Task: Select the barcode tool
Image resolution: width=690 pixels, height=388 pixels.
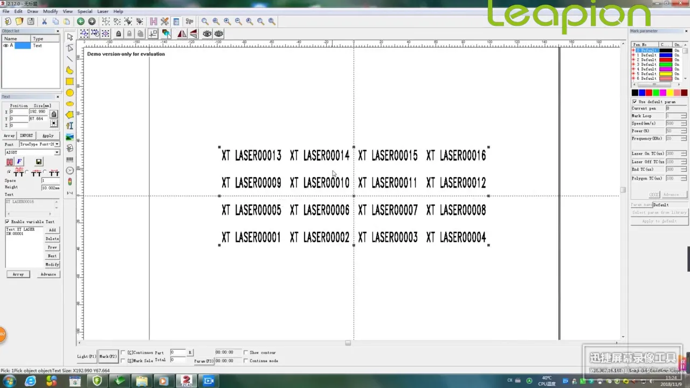Action: coord(70,160)
